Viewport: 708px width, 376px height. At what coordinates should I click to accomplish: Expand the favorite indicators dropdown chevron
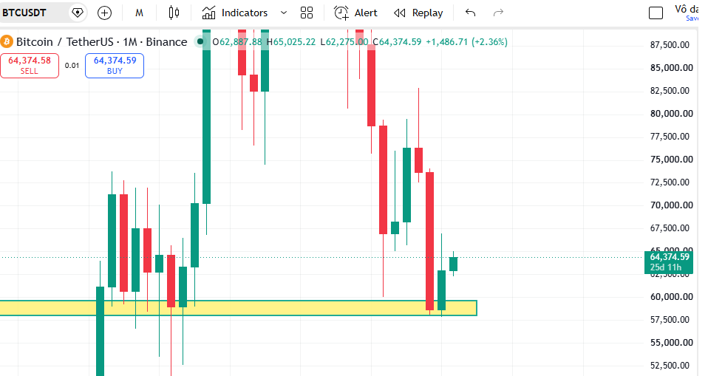coord(284,13)
